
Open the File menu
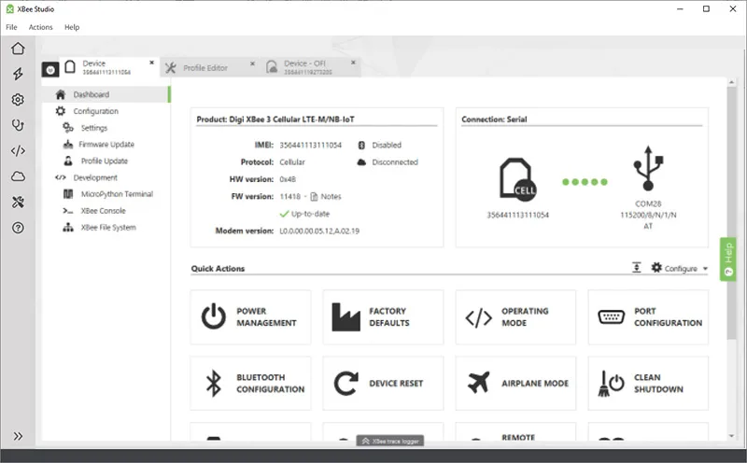tap(11, 27)
